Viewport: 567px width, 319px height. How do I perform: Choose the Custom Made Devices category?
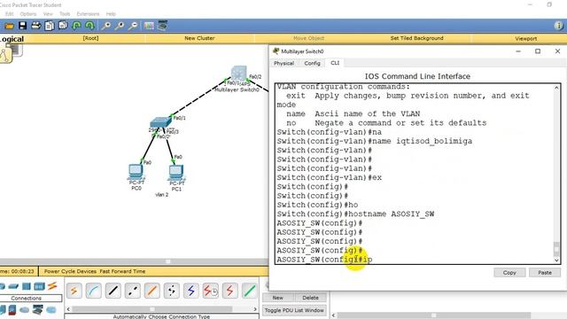click(37, 309)
